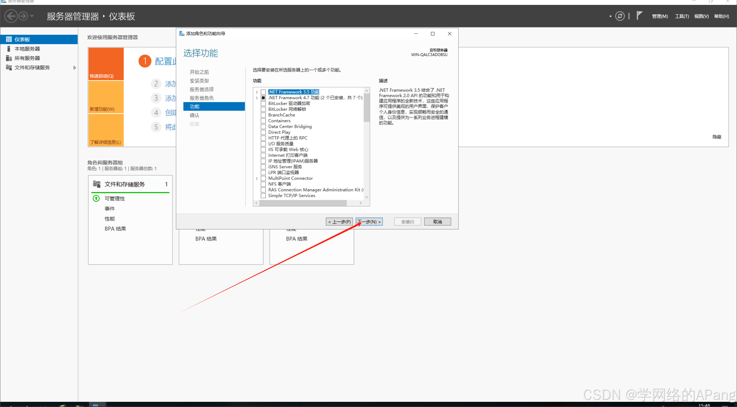The width and height of the screenshot is (737, 407).
Task: Expand the .NET Framework 4.7 features node
Action: pos(257,98)
